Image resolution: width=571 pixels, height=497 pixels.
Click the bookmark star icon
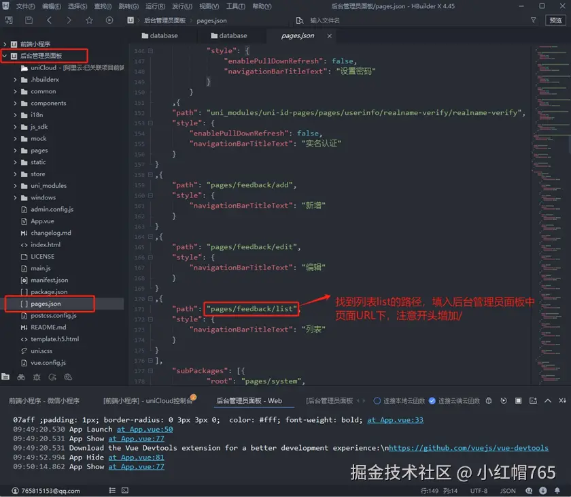click(x=89, y=20)
